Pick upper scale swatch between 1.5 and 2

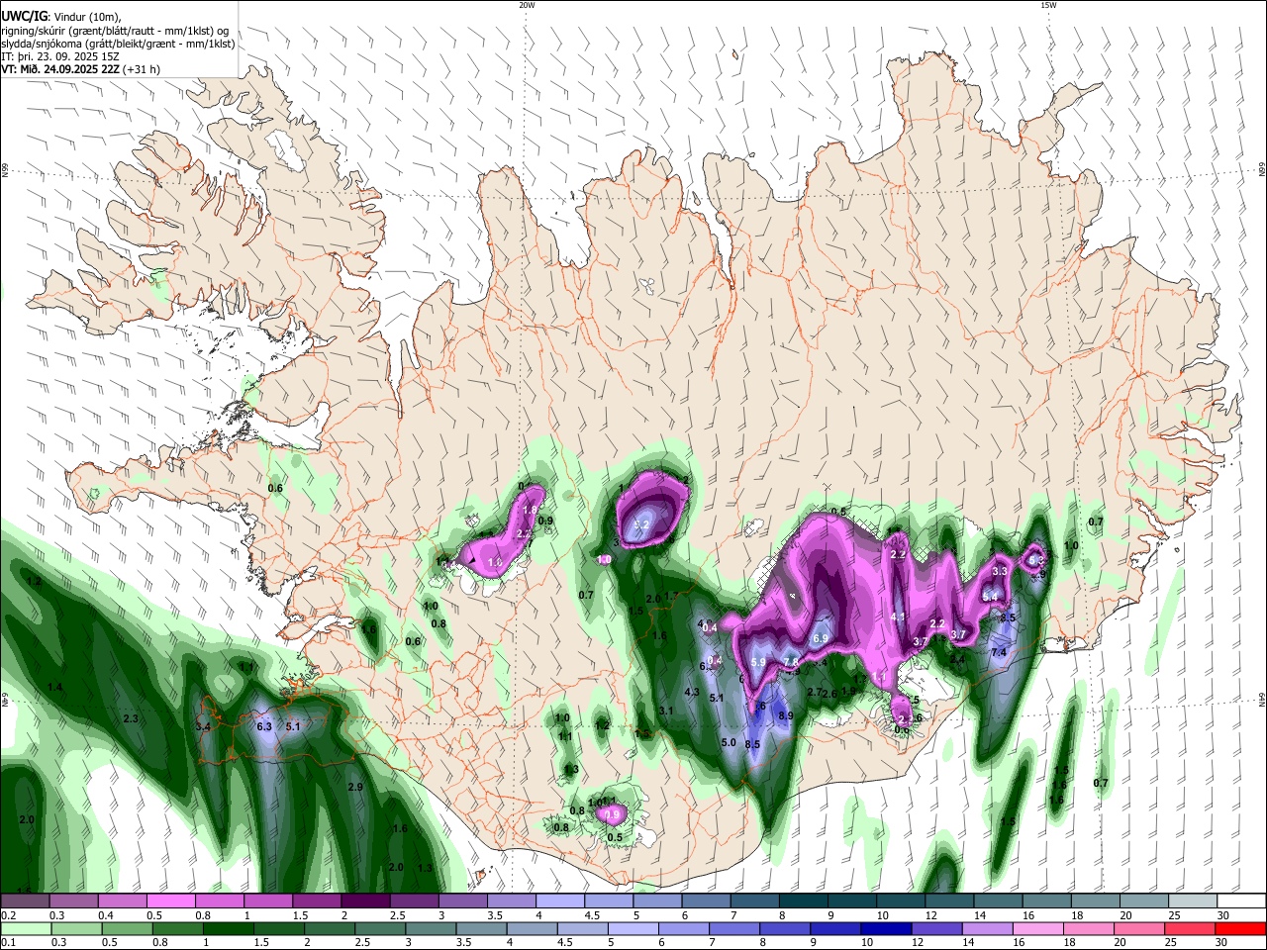click(x=317, y=902)
